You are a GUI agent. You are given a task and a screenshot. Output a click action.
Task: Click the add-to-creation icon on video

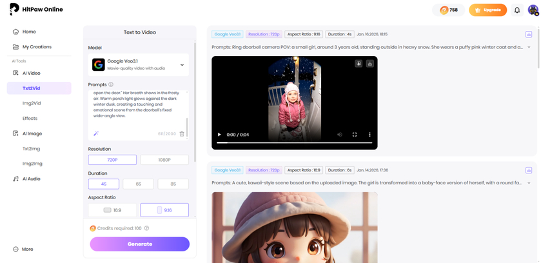(x=358, y=63)
